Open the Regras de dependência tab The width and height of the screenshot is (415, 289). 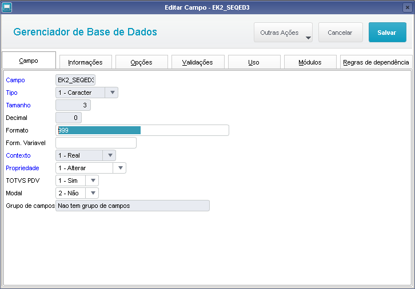(376, 62)
